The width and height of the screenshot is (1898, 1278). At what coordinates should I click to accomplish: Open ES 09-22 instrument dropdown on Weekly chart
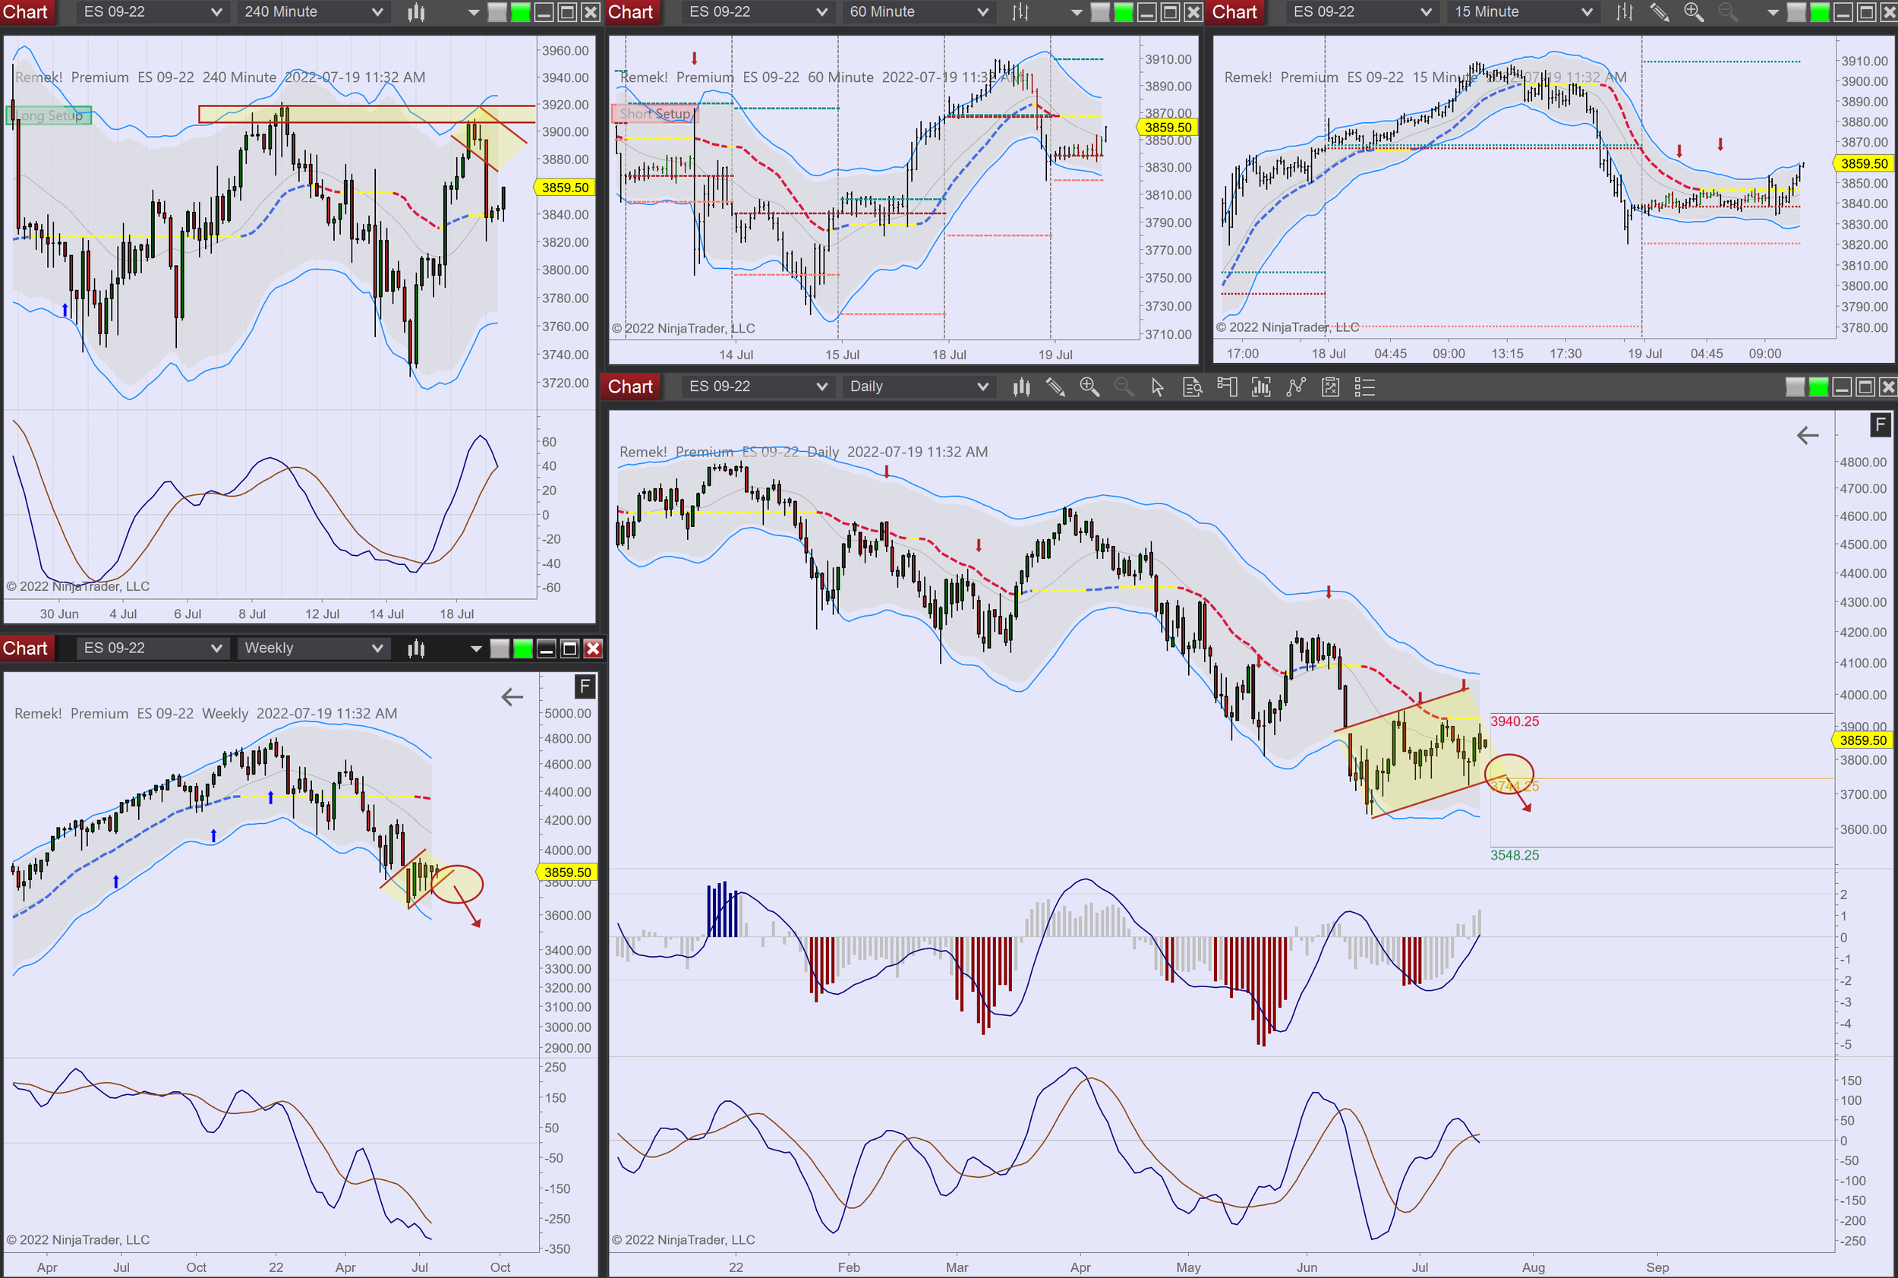point(152,648)
